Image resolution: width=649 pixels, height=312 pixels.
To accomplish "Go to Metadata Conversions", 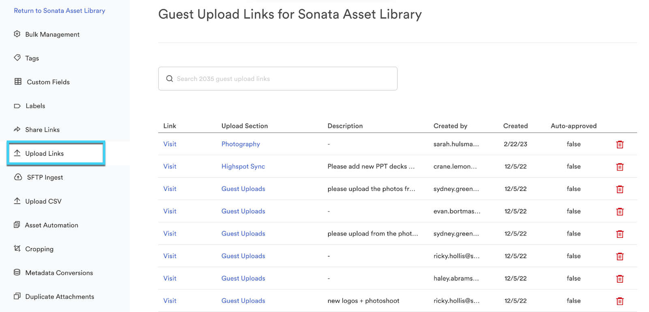I will [59, 273].
